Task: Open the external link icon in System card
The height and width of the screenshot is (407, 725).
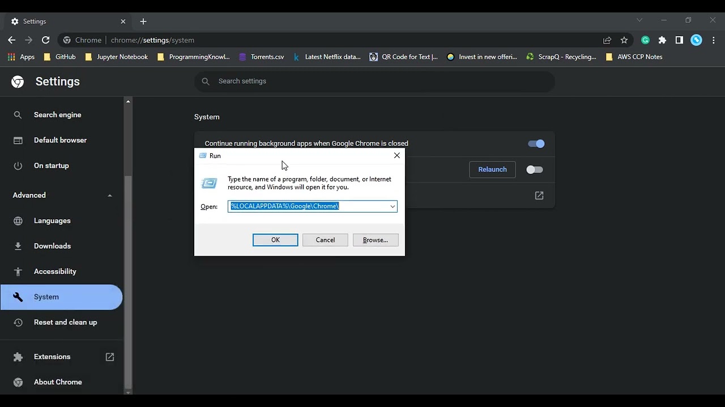Action: [539, 196]
